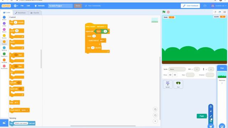Image resolution: width=228 pixels, height=128 pixels.
Task: Click the Choose a Backdrop button
Action: (x=222, y=126)
